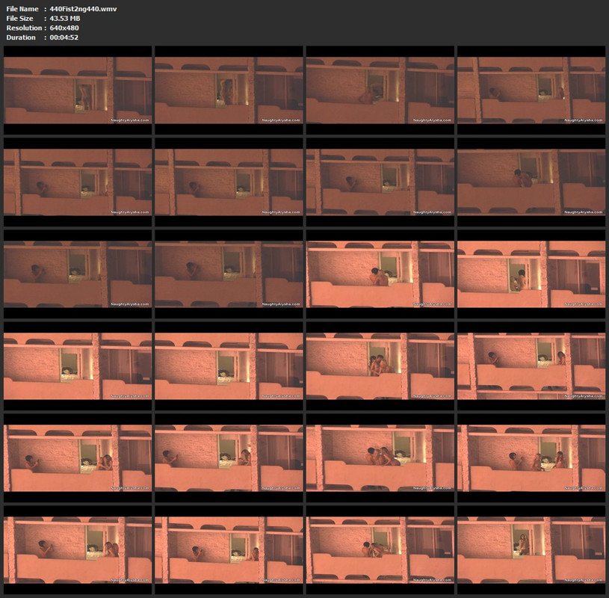
Task: Select the .wmv file name value text
Action: click(83, 9)
